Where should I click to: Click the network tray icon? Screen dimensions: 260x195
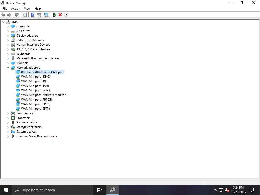(221, 190)
